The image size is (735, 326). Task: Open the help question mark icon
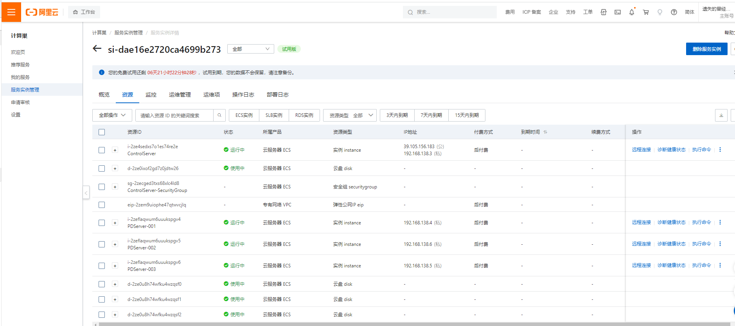tap(674, 12)
